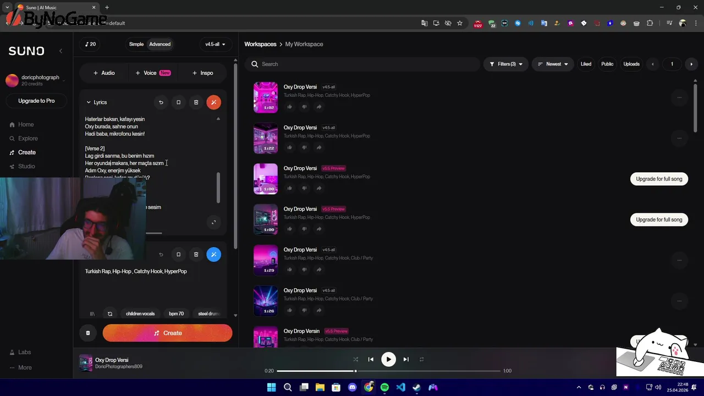Click the orange Create button
Screen dimensions: 704x396
pyautogui.click(x=167, y=333)
